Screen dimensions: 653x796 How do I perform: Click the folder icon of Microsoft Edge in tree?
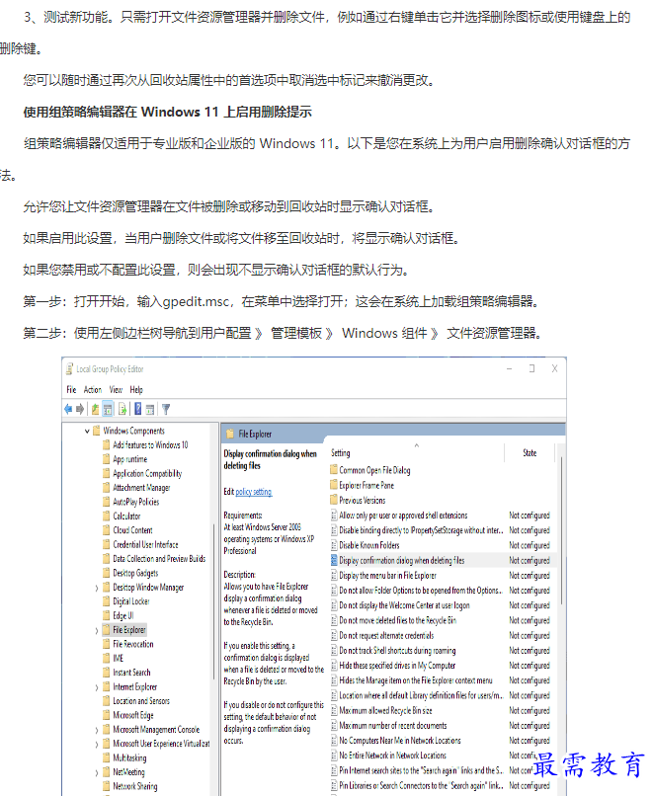point(106,715)
